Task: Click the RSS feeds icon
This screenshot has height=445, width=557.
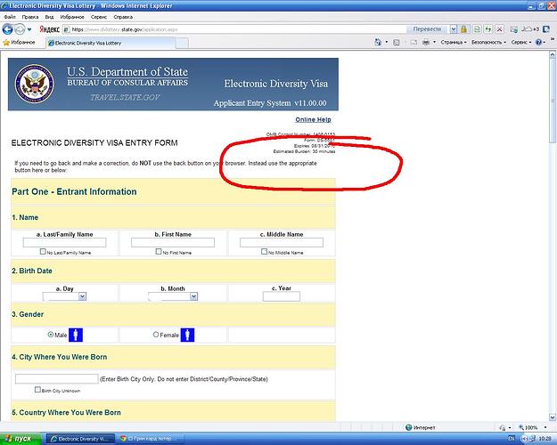Action: (x=396, y=43)
